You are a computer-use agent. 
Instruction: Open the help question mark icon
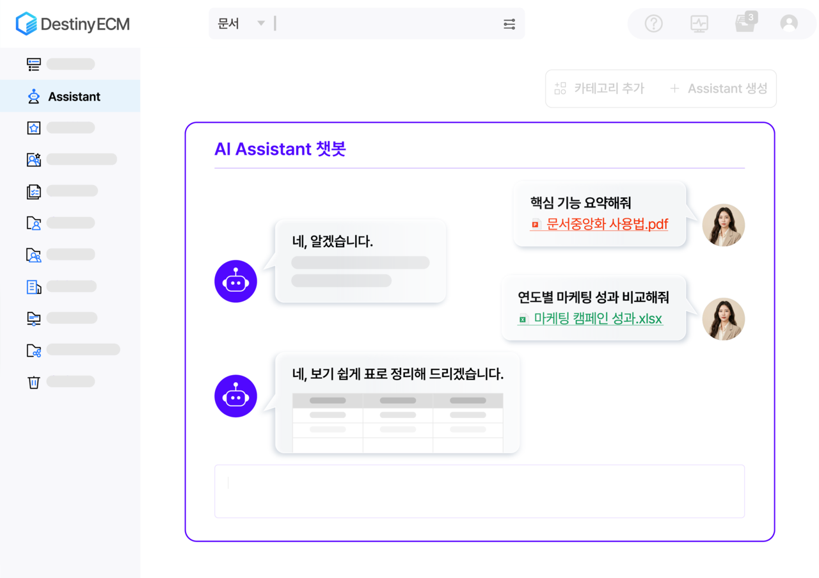coord(653,23)
